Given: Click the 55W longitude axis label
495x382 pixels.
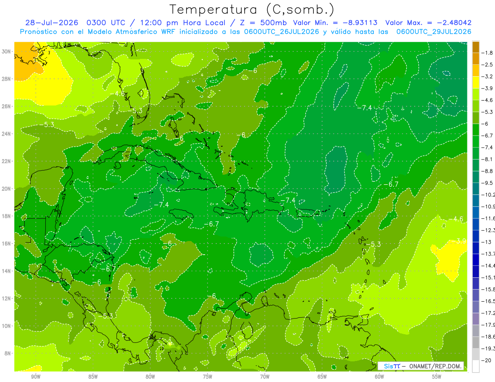Looking at the screenshot, I should coord(437,377).
